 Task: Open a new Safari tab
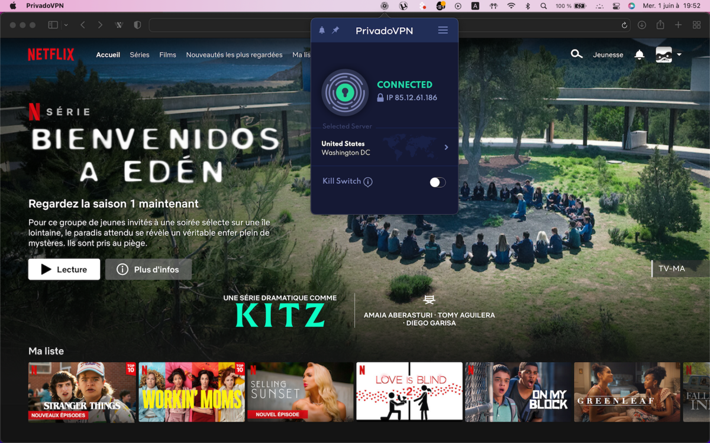(x=679, y=25)
